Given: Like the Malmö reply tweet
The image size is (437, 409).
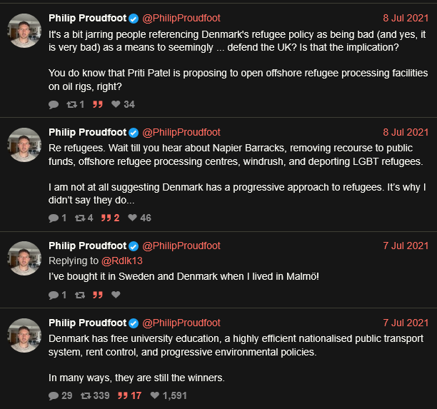Looking at the screenshot, I should (x=116, y=295).
